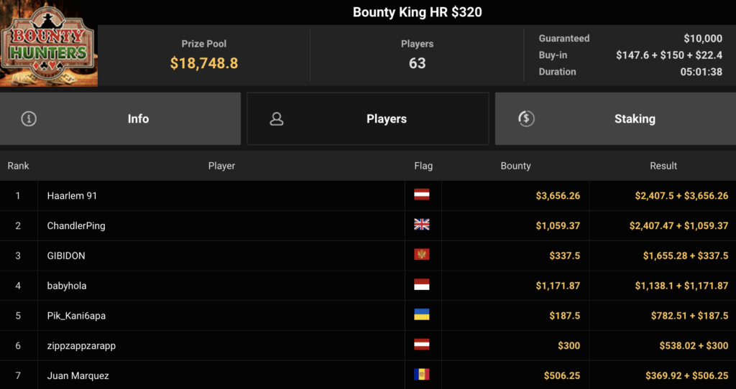Sort by the Result column header
Image resolution: width=736 pixels, height=389 pixels.
663,166
